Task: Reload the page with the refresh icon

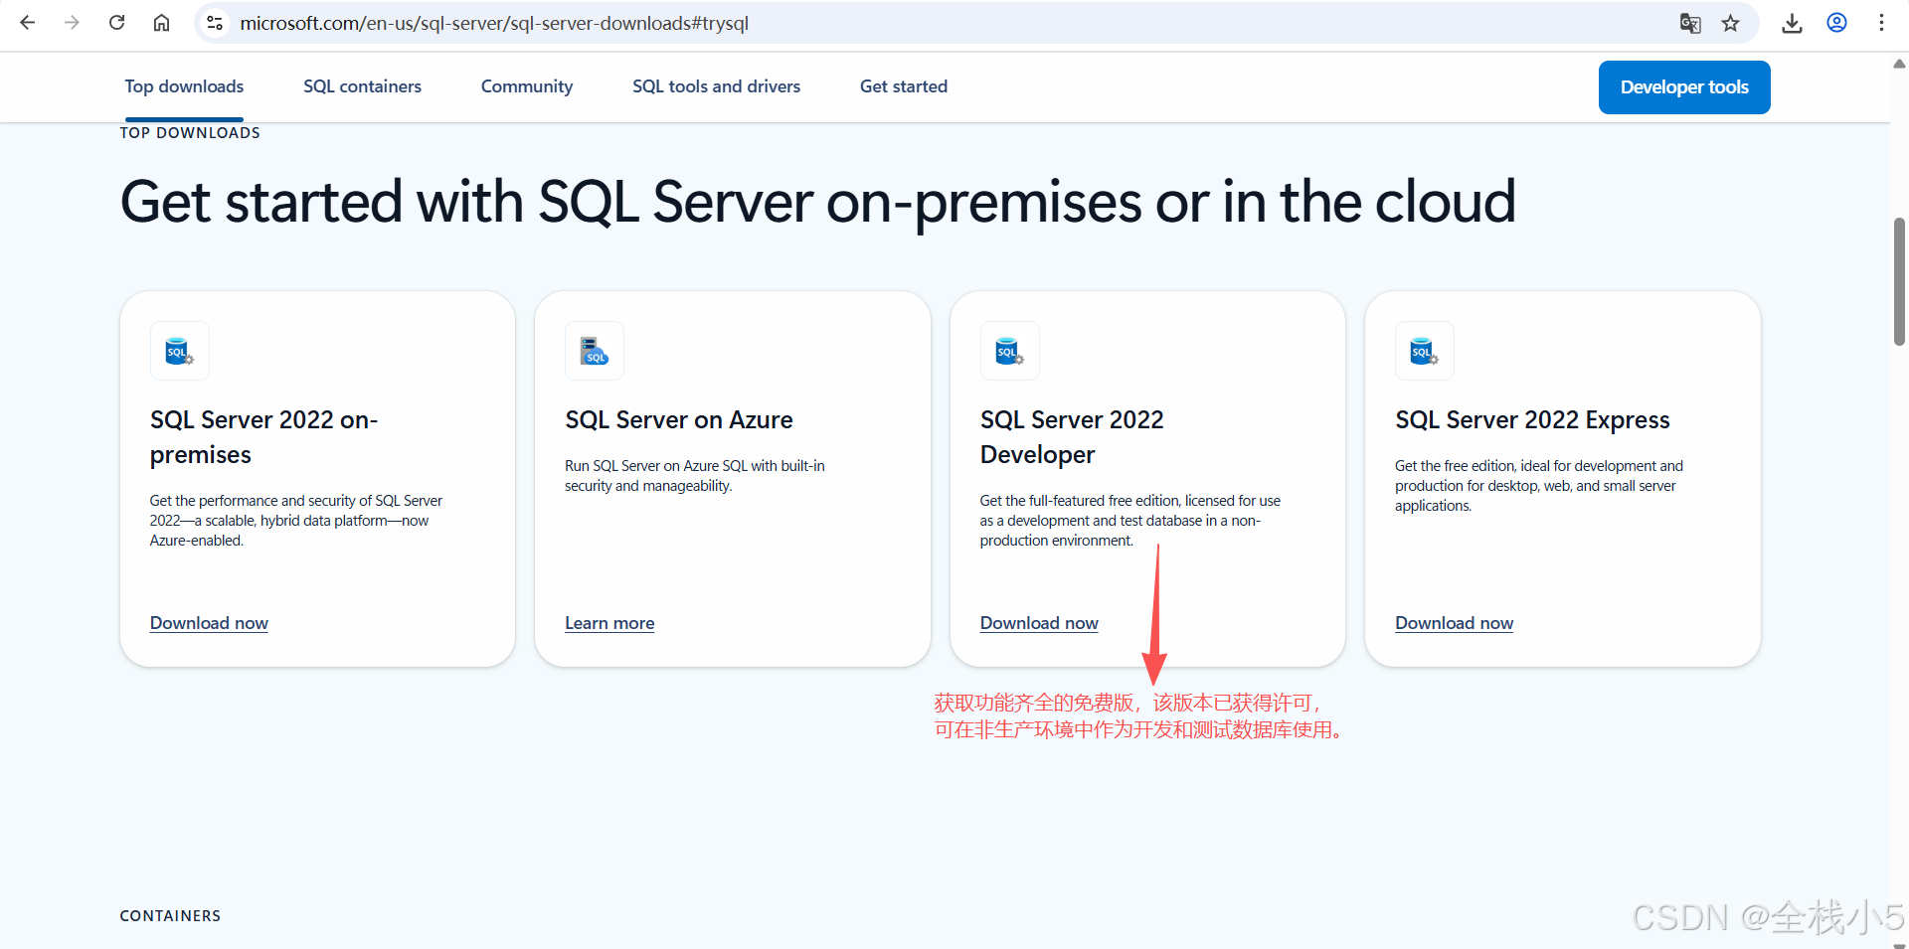Action: pyautogui.click(x=116, y=22)
